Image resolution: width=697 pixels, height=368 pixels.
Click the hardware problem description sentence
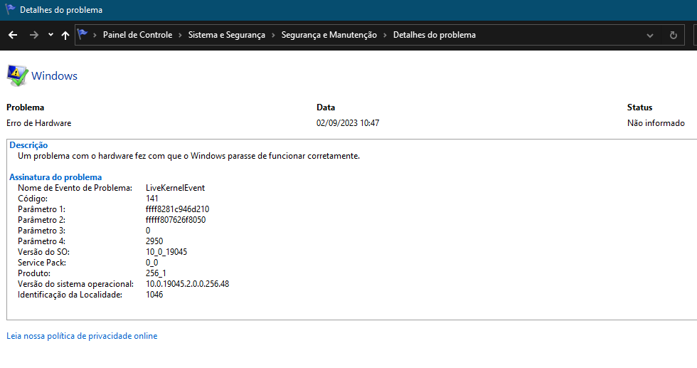click(x=189, y=156)
